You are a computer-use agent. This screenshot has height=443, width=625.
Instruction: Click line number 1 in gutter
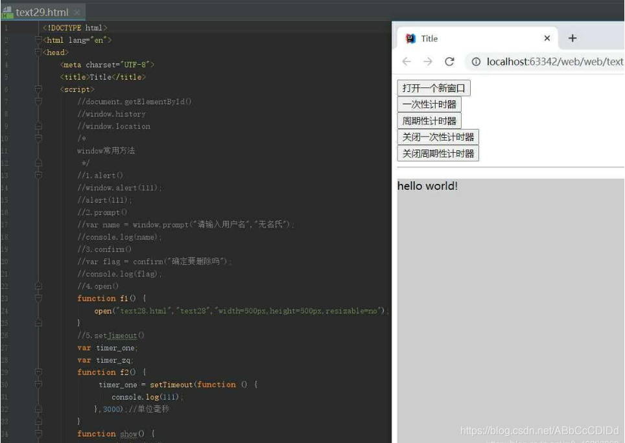(x=6, y=28)
